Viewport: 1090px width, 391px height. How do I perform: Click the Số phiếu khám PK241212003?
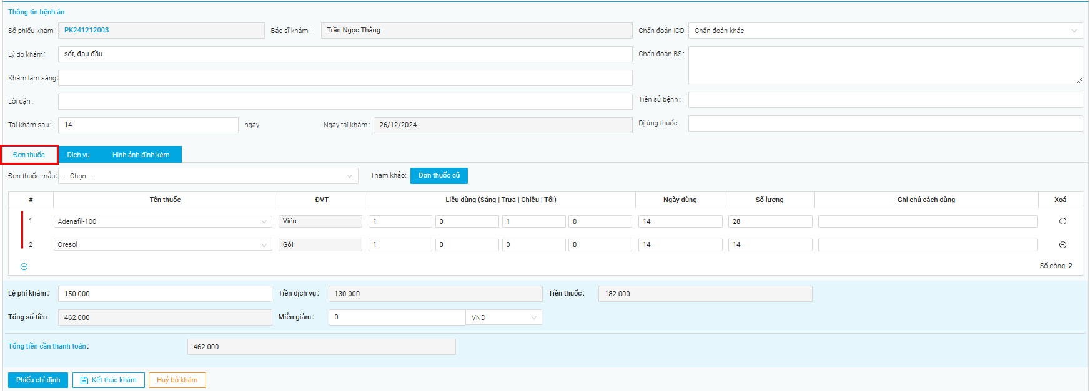pos(161,31)
